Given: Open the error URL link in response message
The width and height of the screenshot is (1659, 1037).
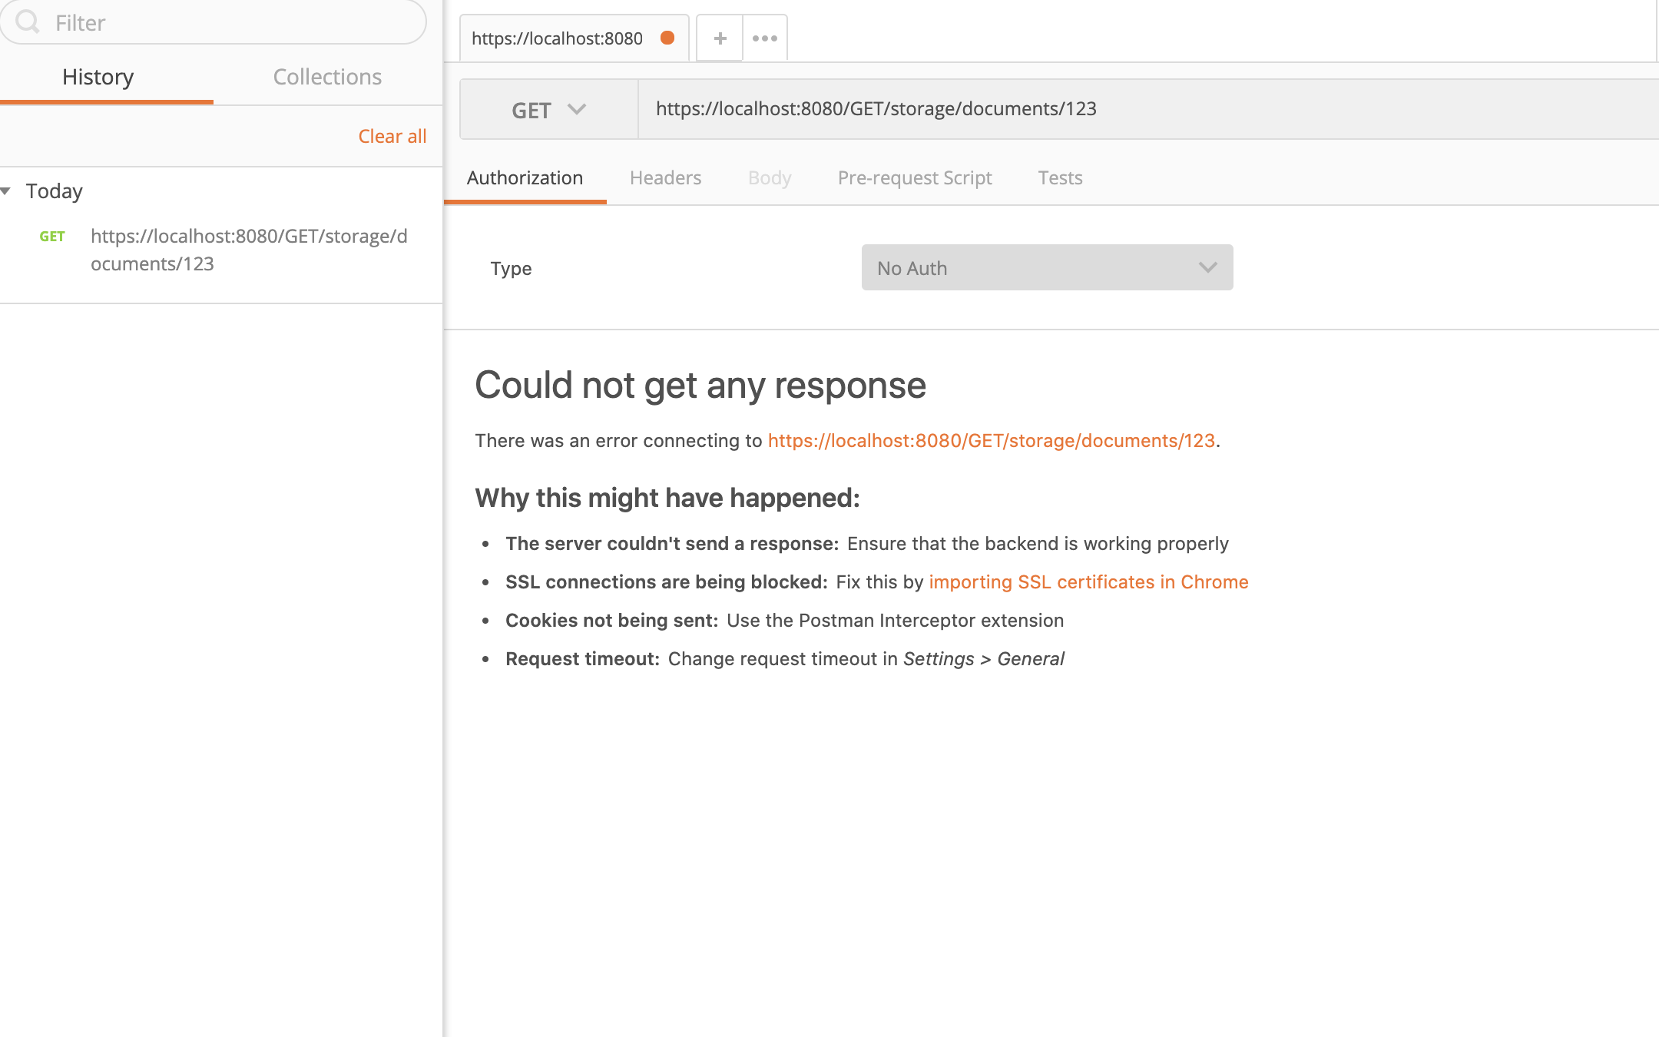Looking at the screenshot, I should 992,440.
